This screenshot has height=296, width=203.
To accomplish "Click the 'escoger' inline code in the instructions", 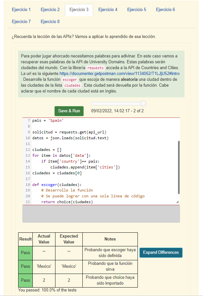I will (x=70, y=80).
